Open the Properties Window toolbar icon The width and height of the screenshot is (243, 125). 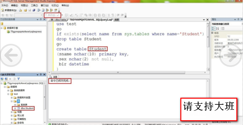point(55,10)
